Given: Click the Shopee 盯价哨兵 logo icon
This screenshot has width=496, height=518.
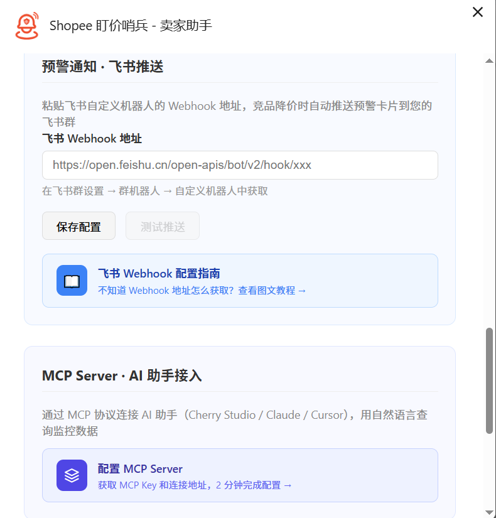Looking at the screenshot, I should click(x=27, y=26).
